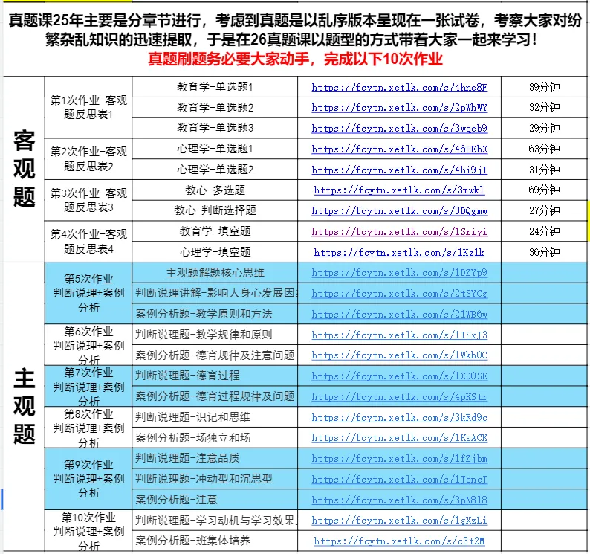Select cell 主观题解题核心思维
The height and width of the screenshot is (554, 590).
point(215,273)
